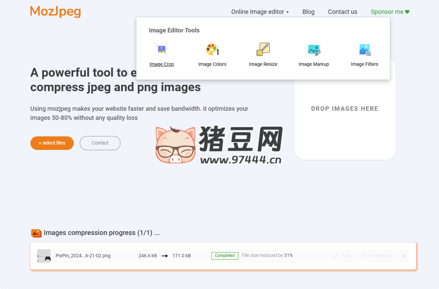Open the Contact us page
Viewport: 439px width, 289px height.
coord(342,11)
